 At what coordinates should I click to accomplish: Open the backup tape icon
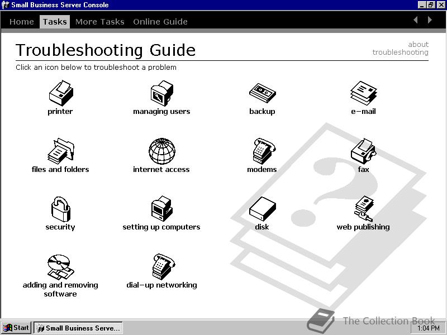point(262,93)
